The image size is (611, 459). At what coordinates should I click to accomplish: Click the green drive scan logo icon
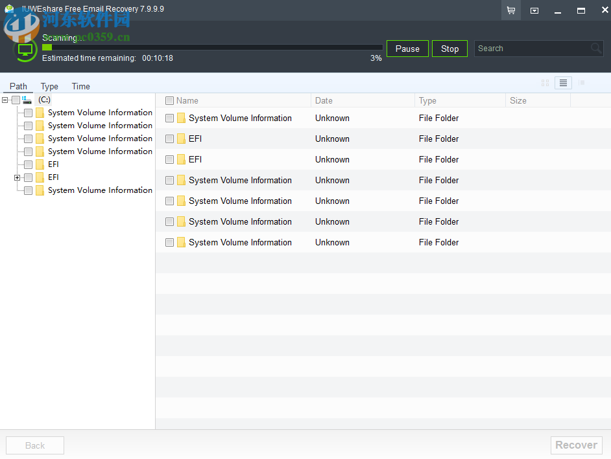(24, 50)
